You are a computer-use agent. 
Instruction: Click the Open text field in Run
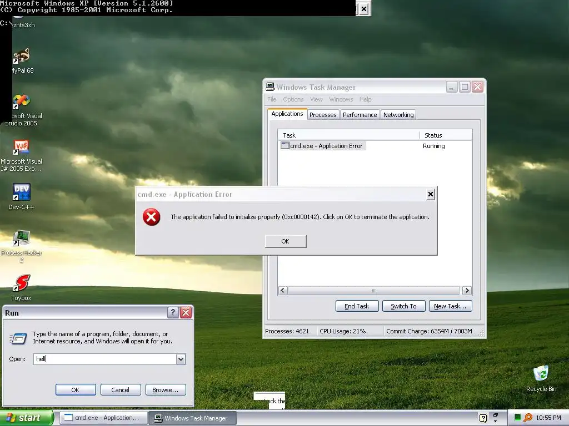tap(105, 359)
